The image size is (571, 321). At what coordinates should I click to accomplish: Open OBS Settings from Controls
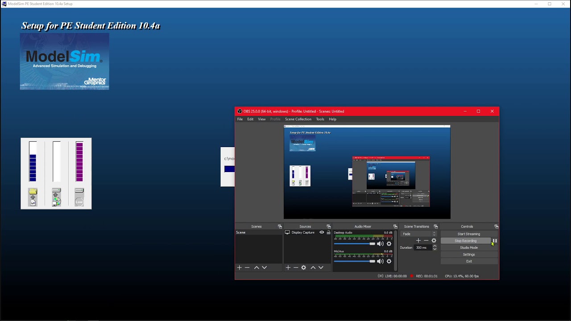coord(469,255)
